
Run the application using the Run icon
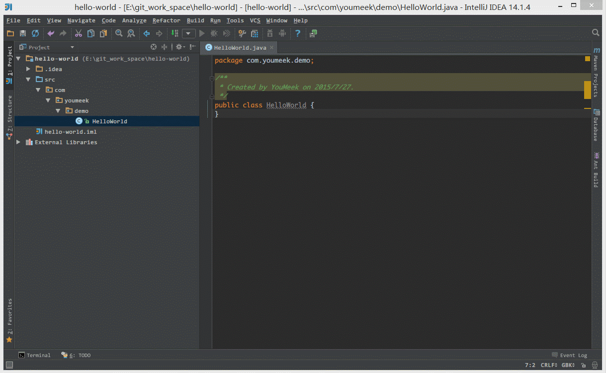click(201, 33)
